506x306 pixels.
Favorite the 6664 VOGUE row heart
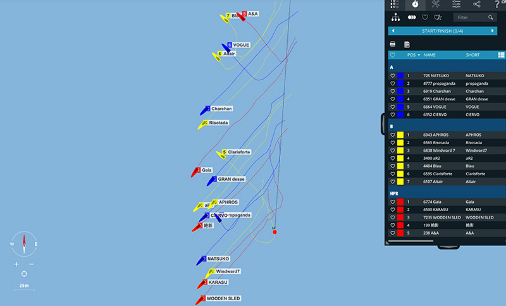[393, 107]
